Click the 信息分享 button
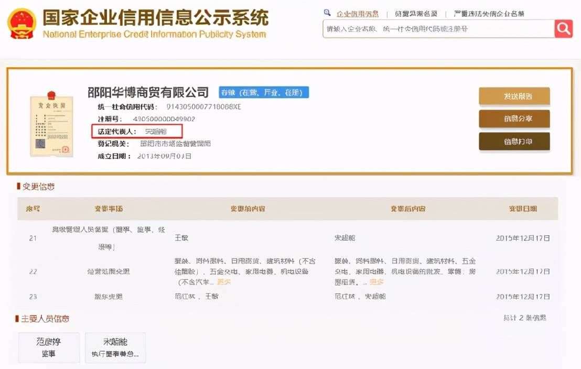 [x=514, y=119]
